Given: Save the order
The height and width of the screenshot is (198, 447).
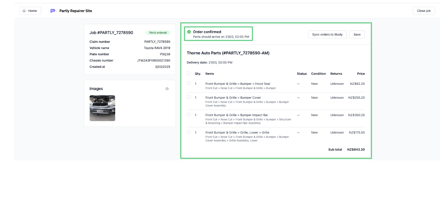Looking at the screenshot, I should pyautogui.click(x=357, y=35).
